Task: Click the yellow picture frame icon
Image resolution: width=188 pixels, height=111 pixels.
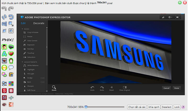Action: [11, 75]
